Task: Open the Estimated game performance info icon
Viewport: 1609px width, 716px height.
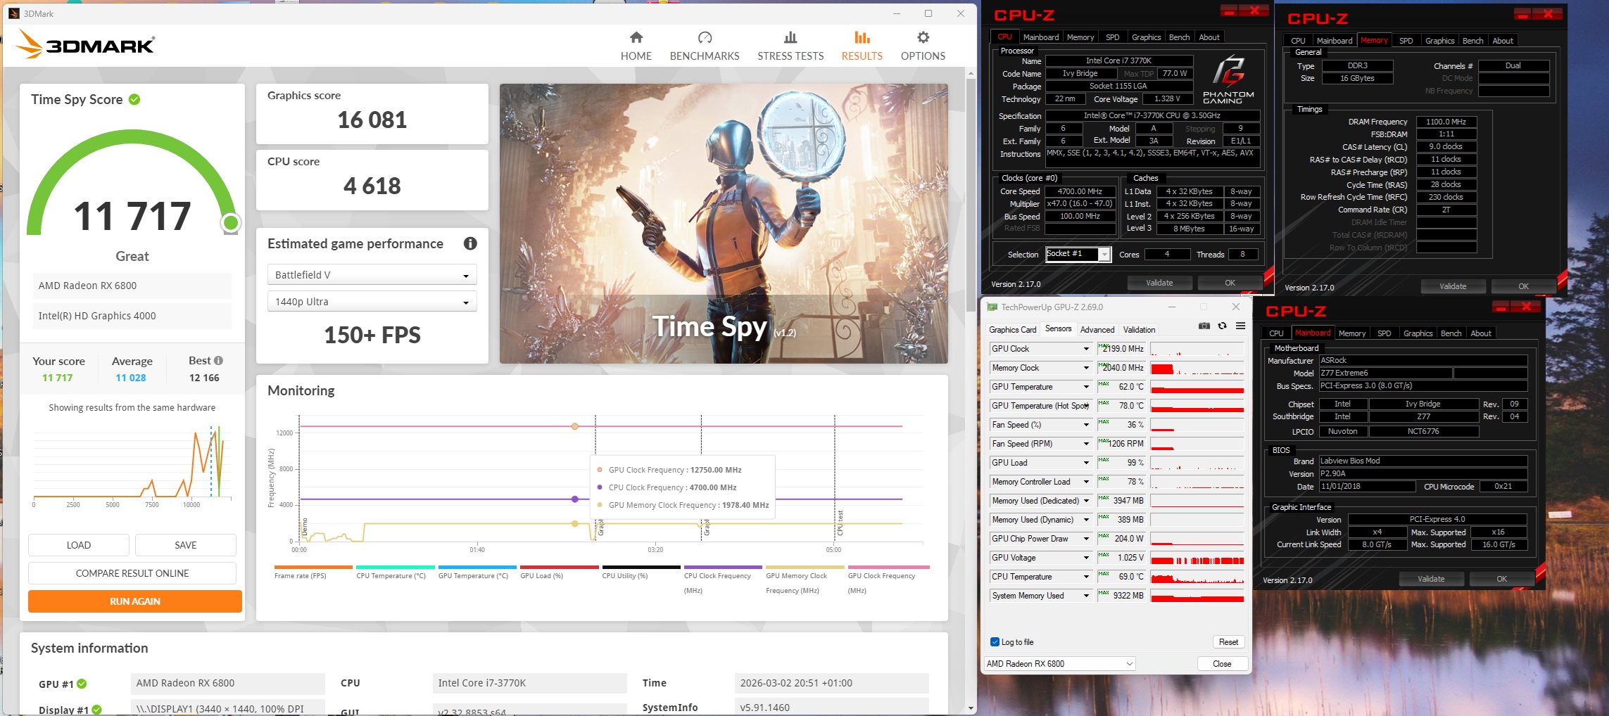Action: (x=470, y=243)
